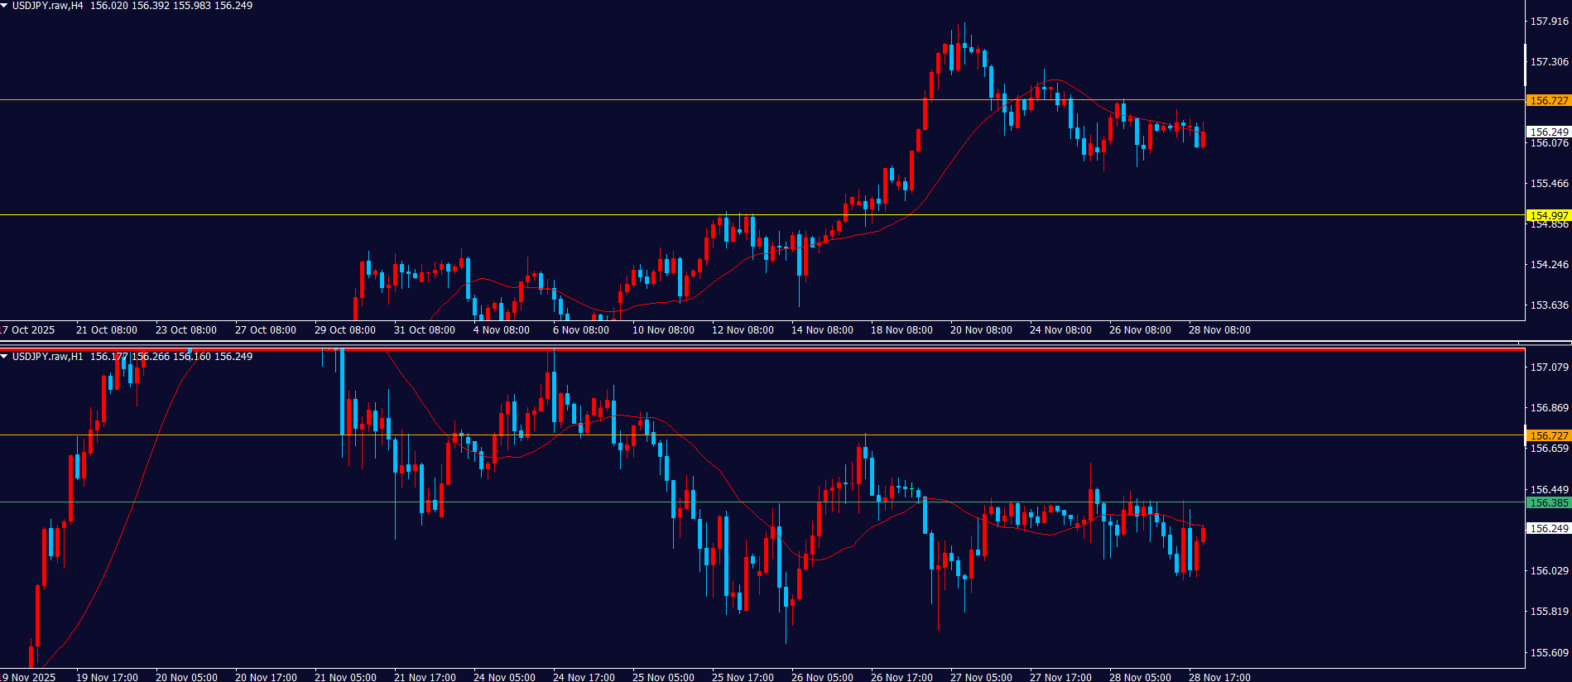This screenshot has height=682, width=1572.
Task: Select the orange 156.727 price tag on H4 chart
Action: (1548, 100)
